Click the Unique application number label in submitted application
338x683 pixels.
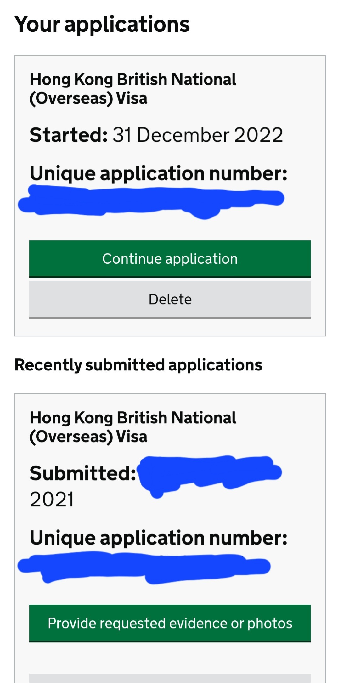(x=158, y=537)
